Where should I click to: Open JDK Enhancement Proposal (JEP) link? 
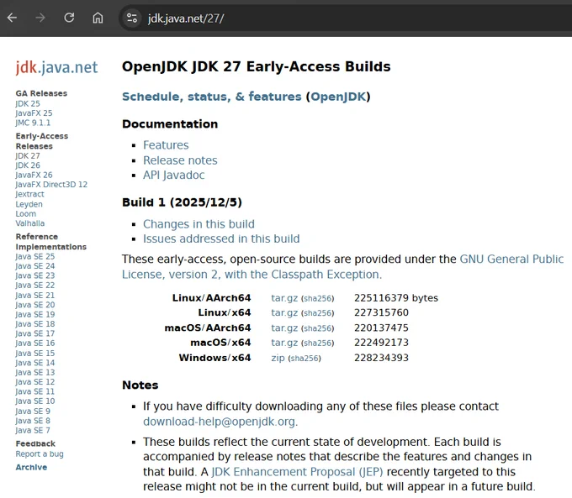click(x=297, y=472)
